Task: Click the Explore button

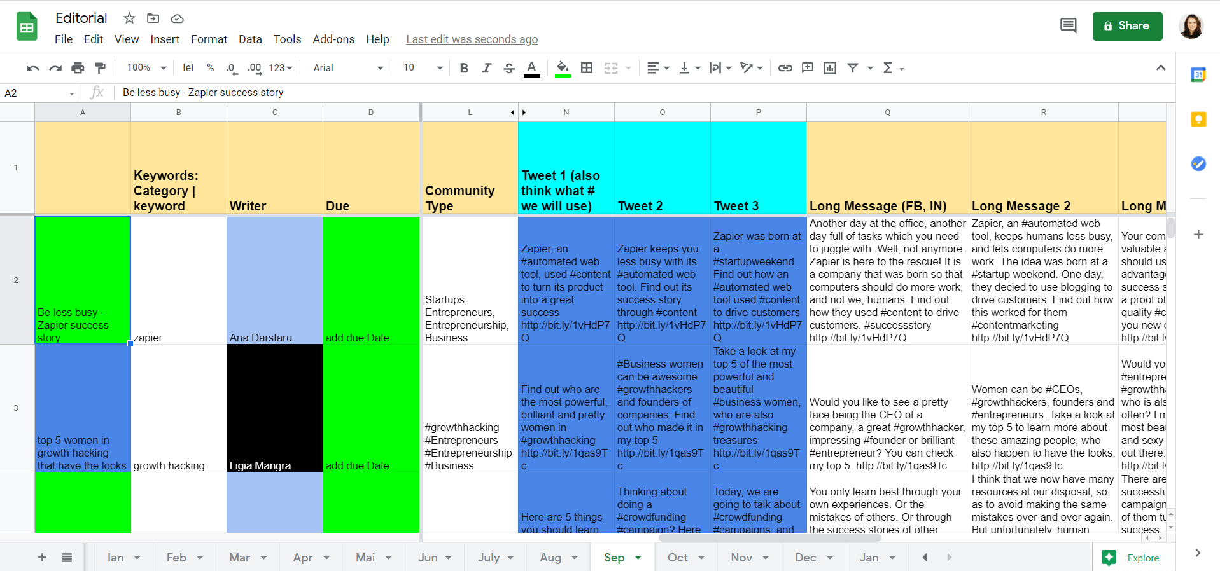Action: pos(1131,558)
